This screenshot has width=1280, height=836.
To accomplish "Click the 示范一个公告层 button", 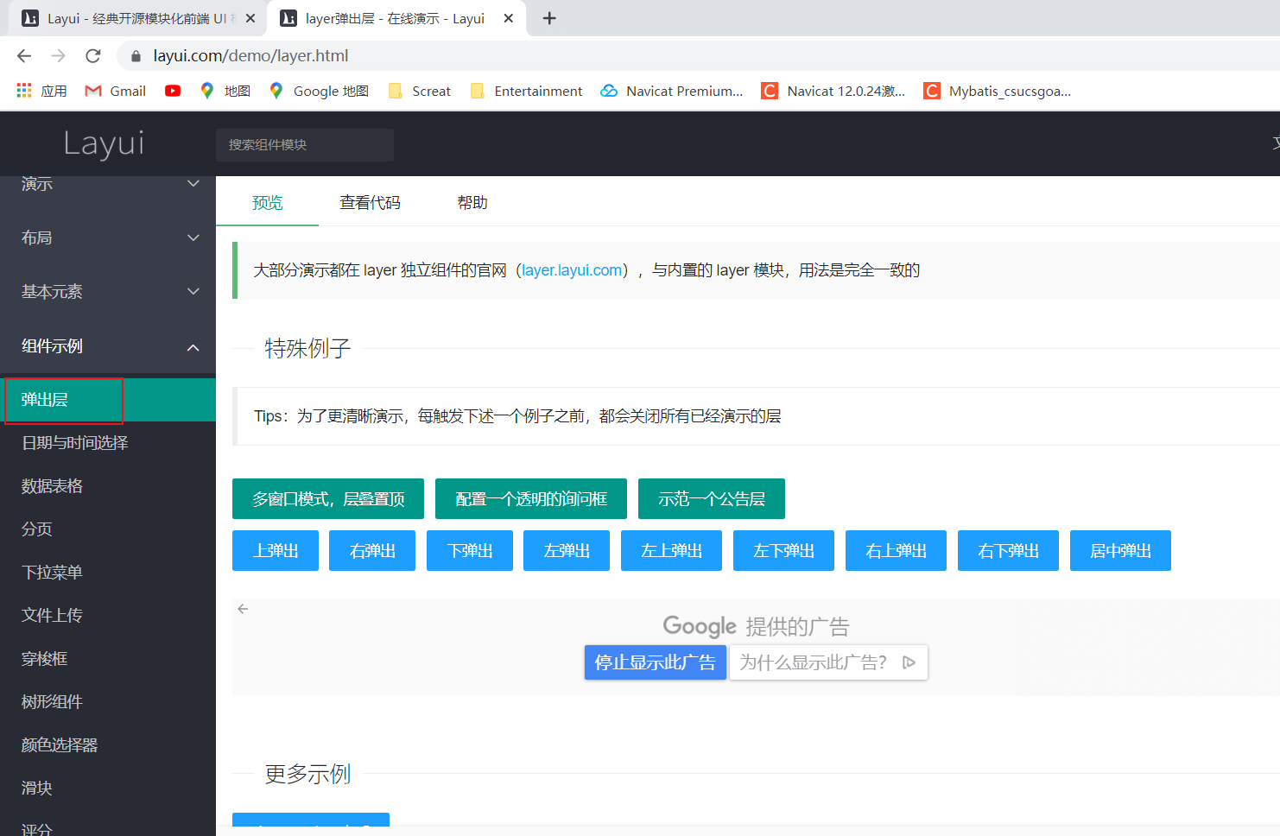I will point(711,498).
